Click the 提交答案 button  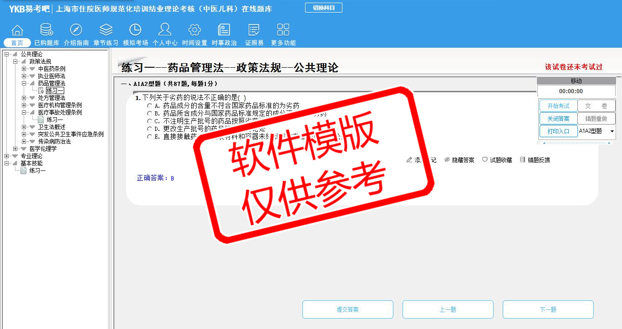(x=347, y=309)
